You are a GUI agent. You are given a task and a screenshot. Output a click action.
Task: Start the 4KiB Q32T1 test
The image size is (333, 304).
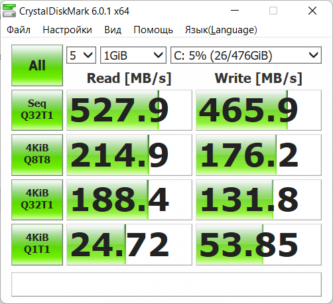(37, 200)
